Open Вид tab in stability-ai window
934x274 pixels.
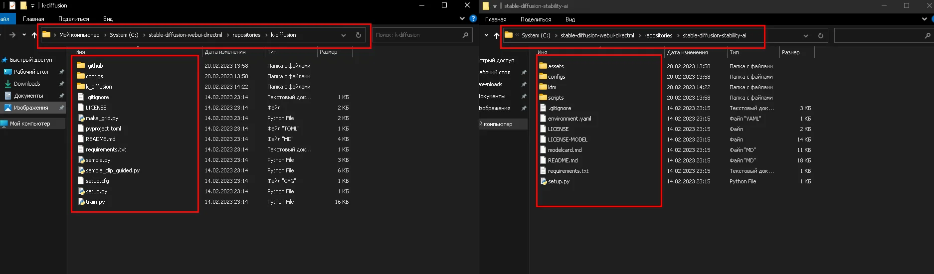[570, 19]
